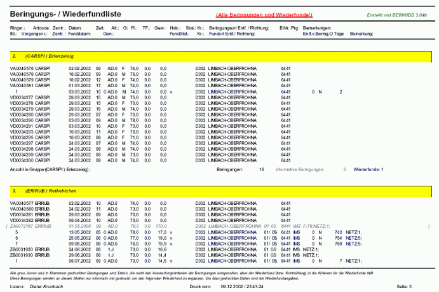Click the gray 'informative Beringungen:' label

300,170
